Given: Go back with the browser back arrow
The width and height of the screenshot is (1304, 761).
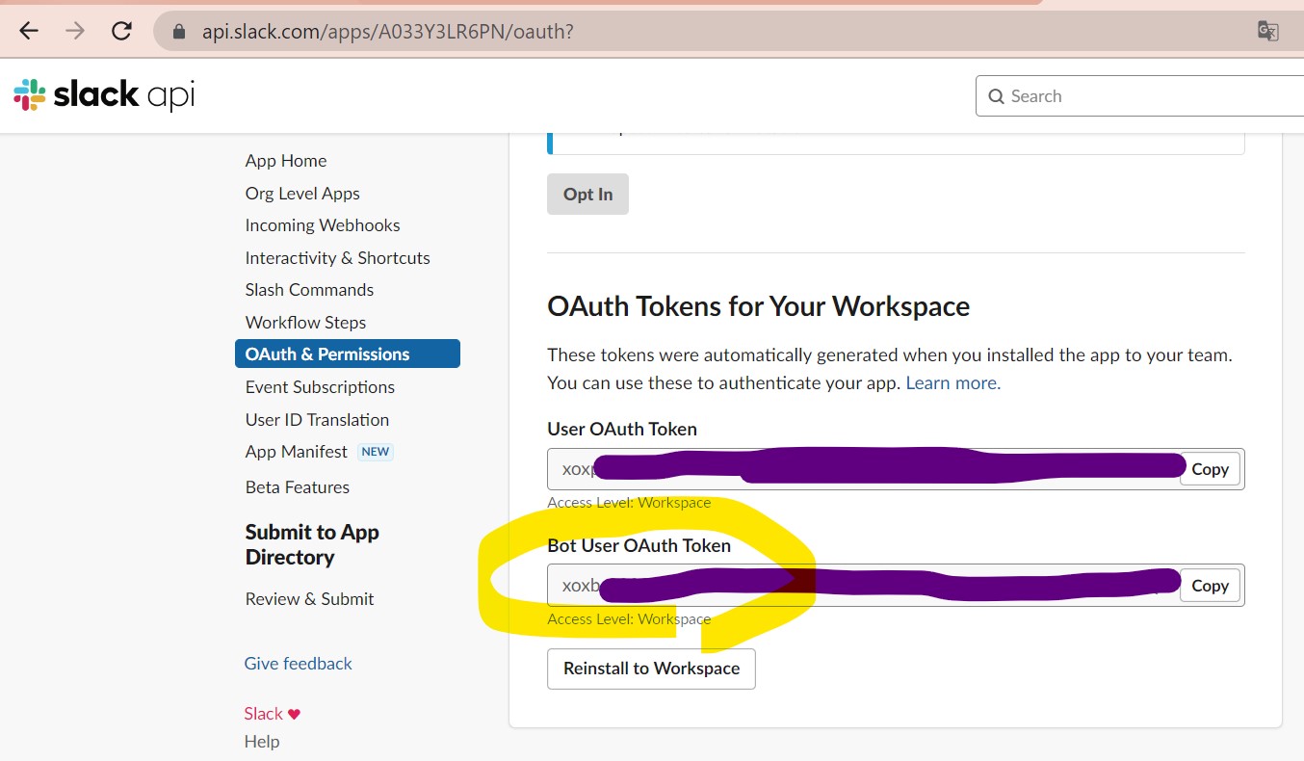Looking at the screenshot, I should pyautogui.click(x=29, y=31).
